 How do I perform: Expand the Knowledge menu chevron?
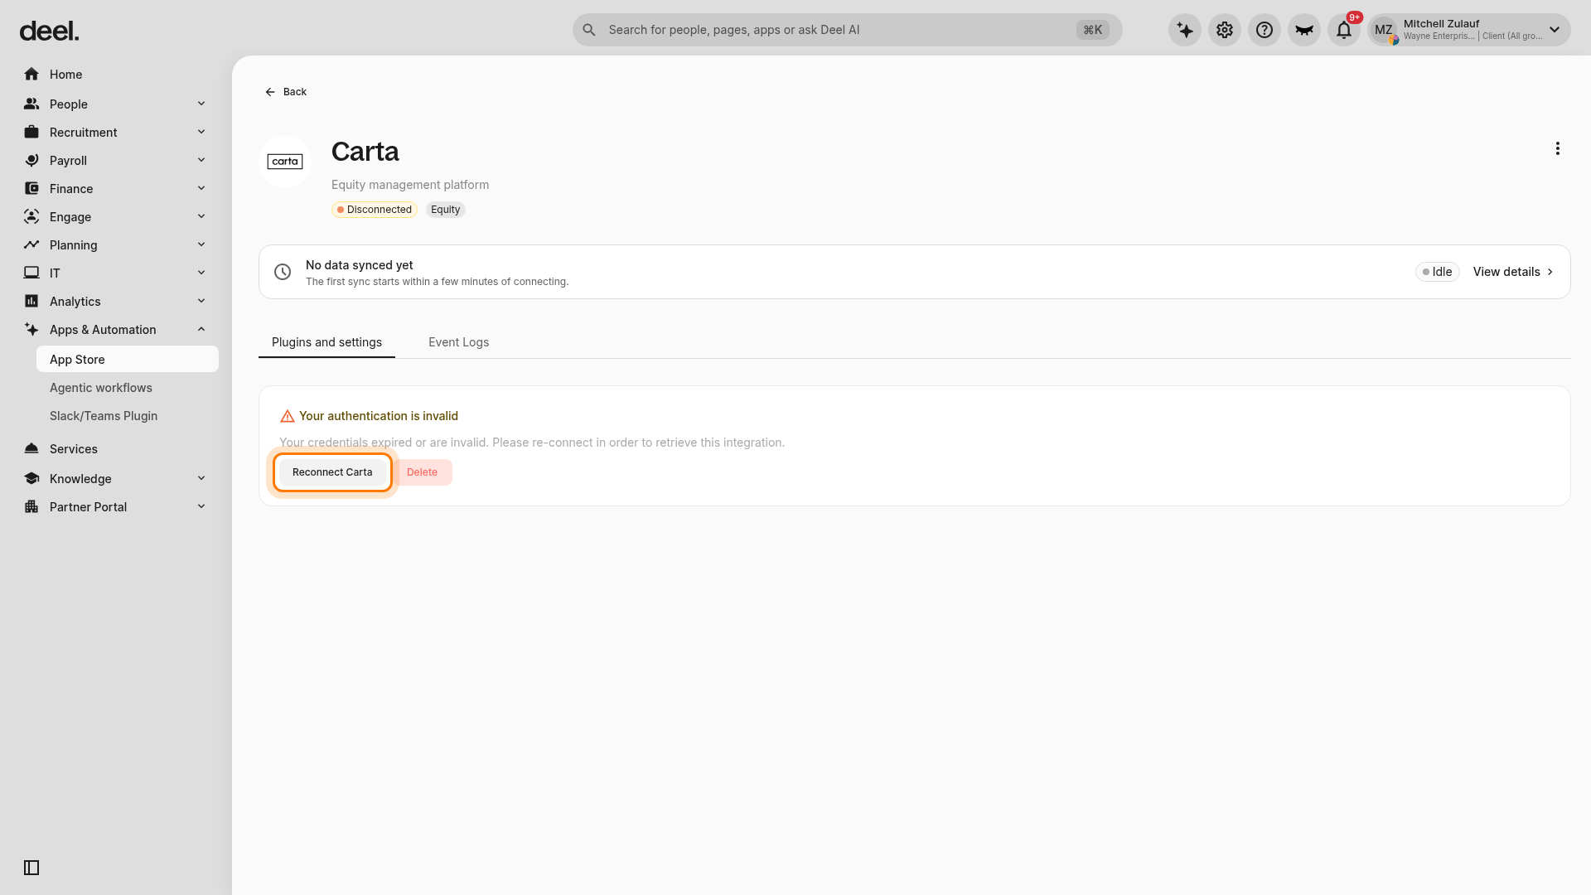[201, 478]
